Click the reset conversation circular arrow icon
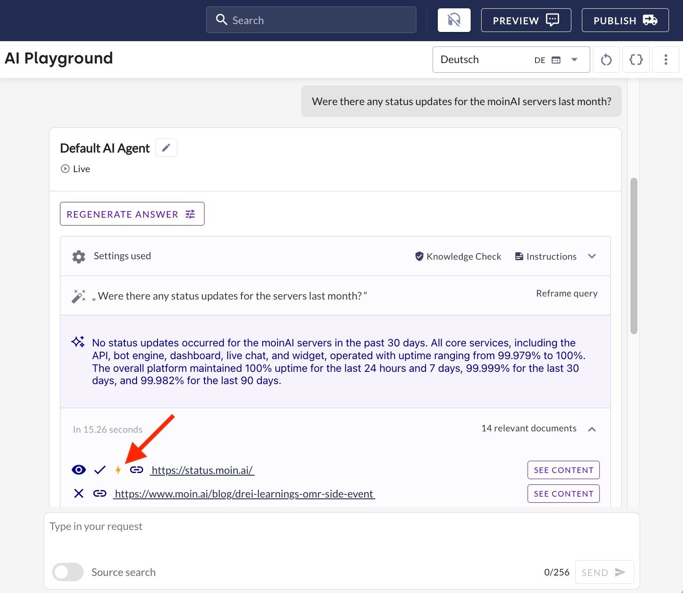 coord(606,60)
